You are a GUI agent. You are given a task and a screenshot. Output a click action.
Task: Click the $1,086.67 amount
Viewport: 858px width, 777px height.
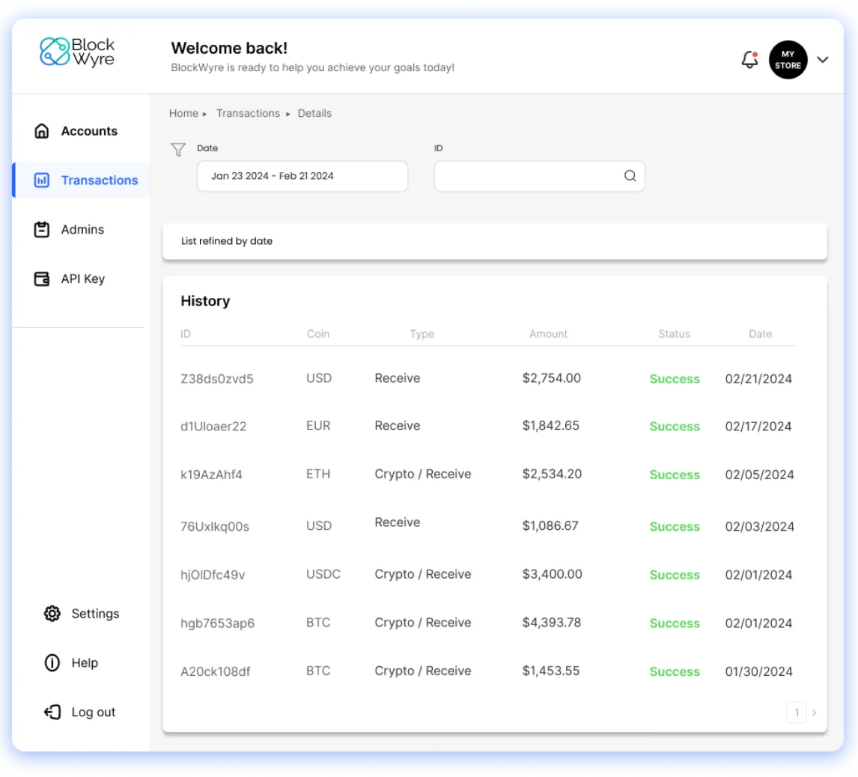click(x=550, y=525)
